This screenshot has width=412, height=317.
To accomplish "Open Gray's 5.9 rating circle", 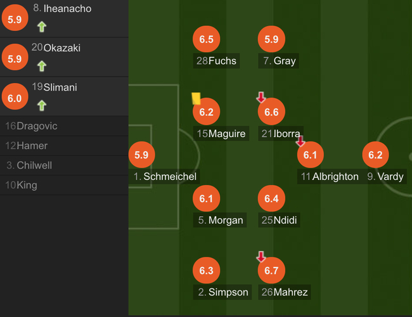I will 271,39.
